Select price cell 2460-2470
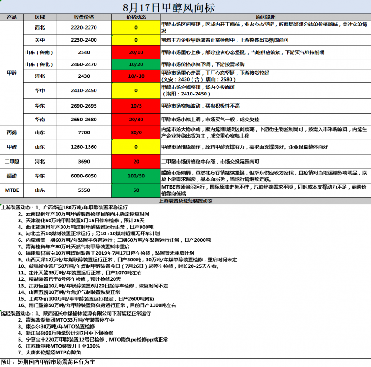The image size is (371, 367). coord(84,64)
